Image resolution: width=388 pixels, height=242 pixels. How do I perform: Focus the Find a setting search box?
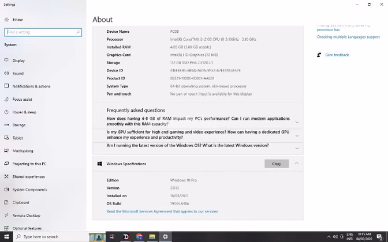tap(43, 32)
